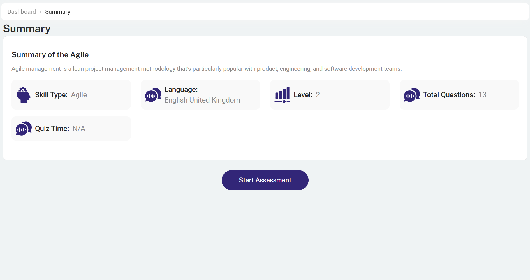
Task: Click the Quiz Time chat icon
Action: point(24,129)
